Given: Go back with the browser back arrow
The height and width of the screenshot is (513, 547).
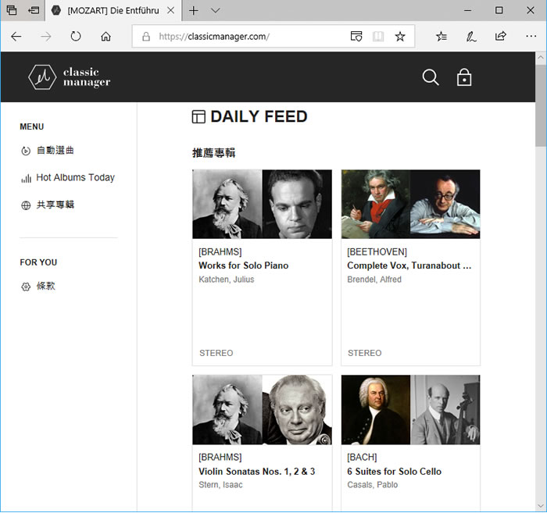Looking at the screenshot, I should coord(16,36).
